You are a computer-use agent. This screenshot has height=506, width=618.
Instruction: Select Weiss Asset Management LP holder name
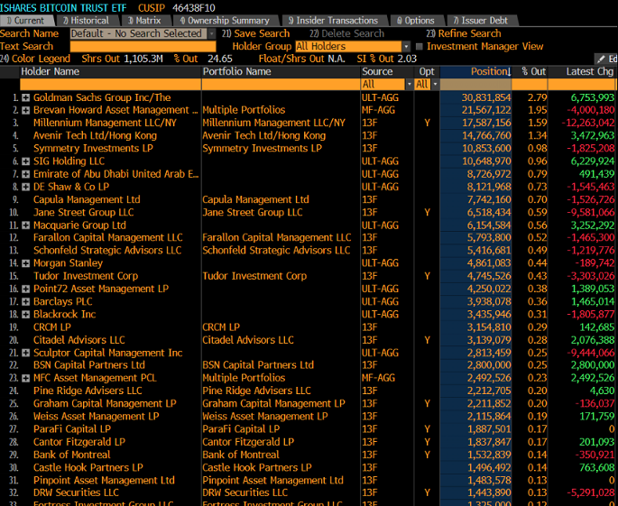[x=97, y=417]
